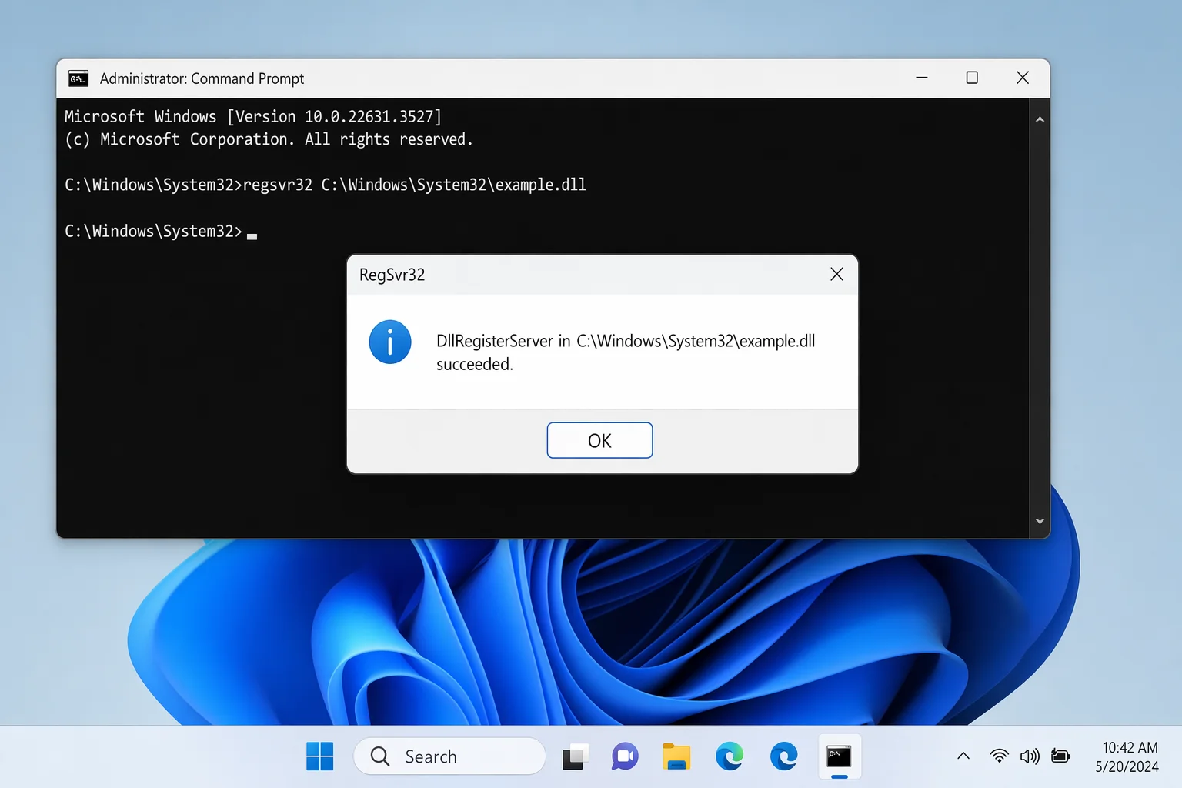Click the 'Administrator: Command Prompt' window title
The width and height of the screenshot is (1182, 788).
pos(202,78)
